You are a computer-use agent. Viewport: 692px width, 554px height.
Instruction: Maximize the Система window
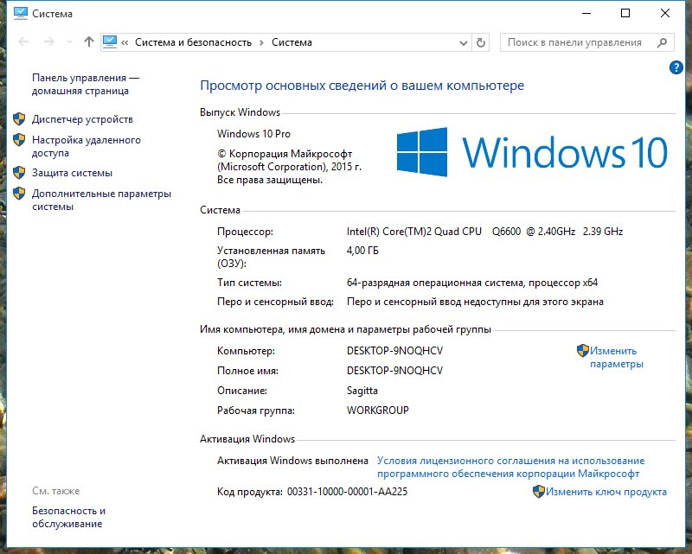point(625,13)
